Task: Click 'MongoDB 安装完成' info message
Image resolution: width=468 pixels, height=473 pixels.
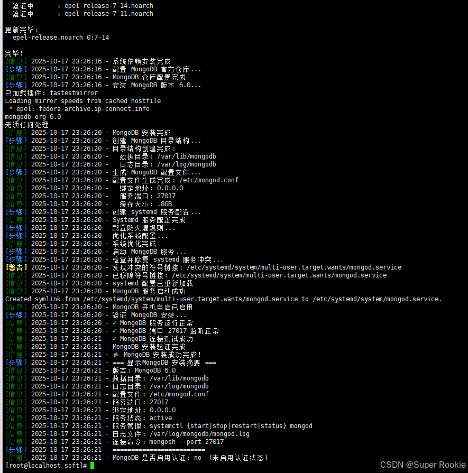Action: tap(142, 133)
